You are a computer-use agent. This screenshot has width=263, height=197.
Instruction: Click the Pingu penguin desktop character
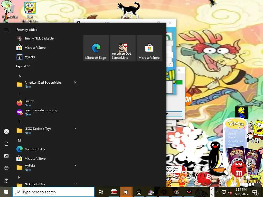216,157
